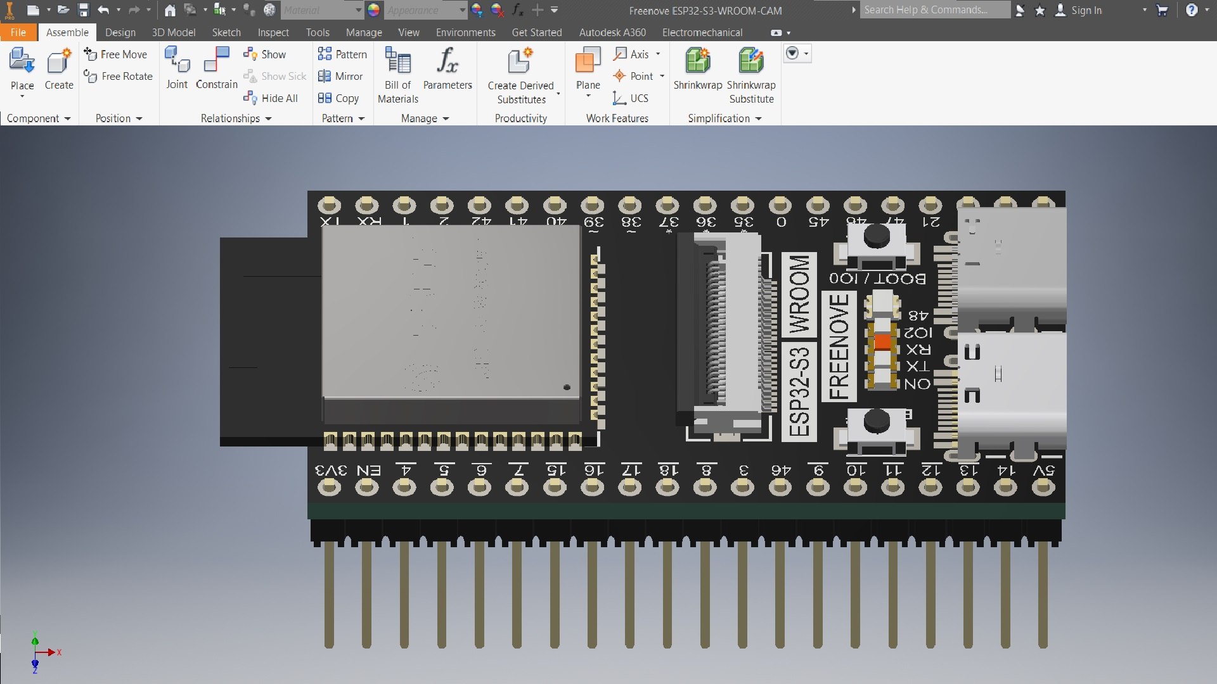This screenshot has width=1217, height=684.
Task: Save the assembly with the Save icon
Action: pos(83,9)
